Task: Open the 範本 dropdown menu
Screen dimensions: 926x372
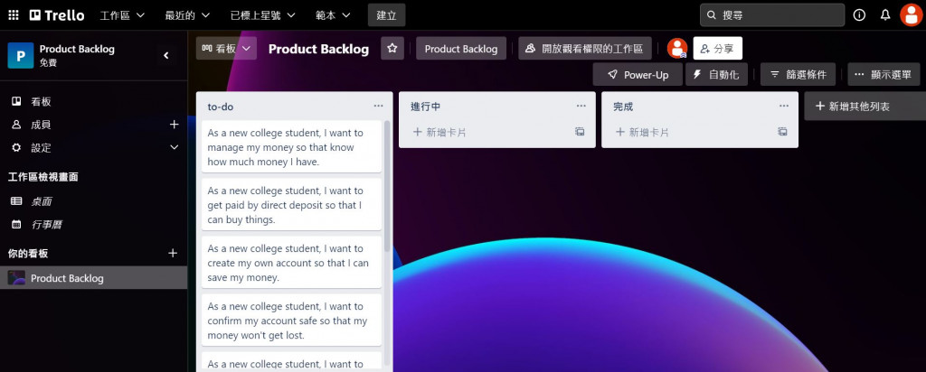Action: (x=333, y=14)
